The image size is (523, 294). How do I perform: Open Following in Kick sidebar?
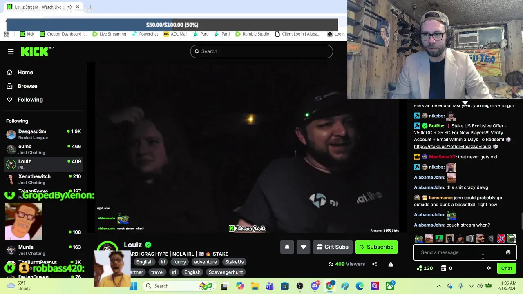30,100
